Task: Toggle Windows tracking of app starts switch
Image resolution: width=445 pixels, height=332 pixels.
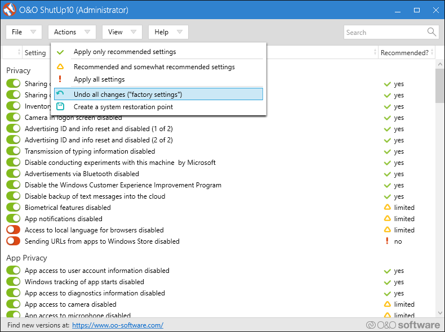Action: pyautogui.click(x=13, y=281)
